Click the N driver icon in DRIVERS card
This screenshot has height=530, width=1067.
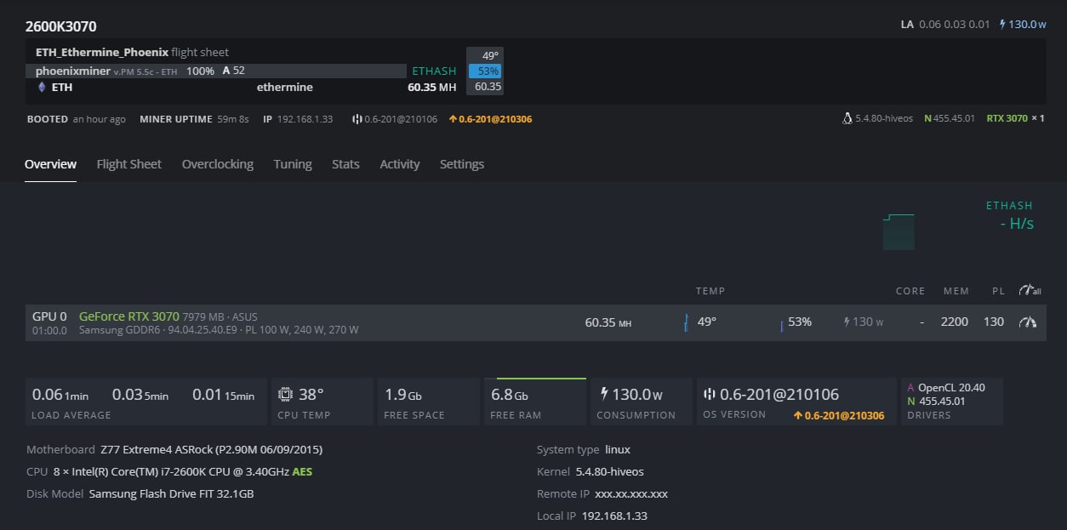tap(911, 402)
